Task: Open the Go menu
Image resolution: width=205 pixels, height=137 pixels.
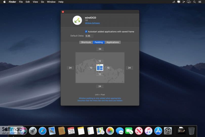Action: pyautogui.click(x=43, y=2)
